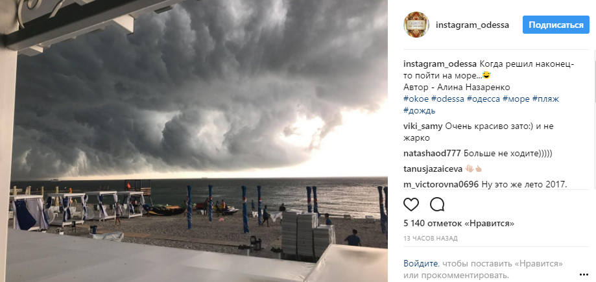The image size is (596, 282).
Task: Click the storm clouds beach photo
Action: [194, 141]
